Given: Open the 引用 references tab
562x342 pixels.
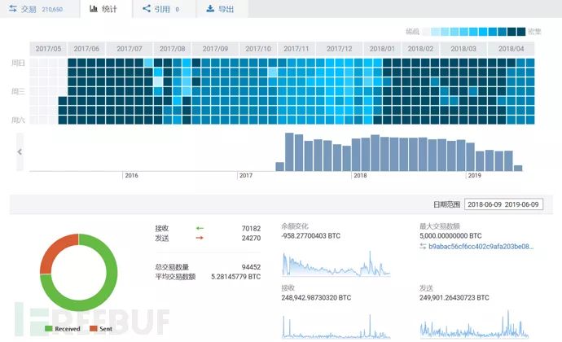Looking at the screenshot, I should point(165,9).
